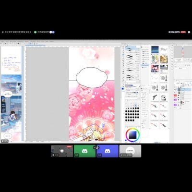Viewport: 192px width, 192px height.
Task: Pick a shade in the color wheel square
Action: [132, 135]
